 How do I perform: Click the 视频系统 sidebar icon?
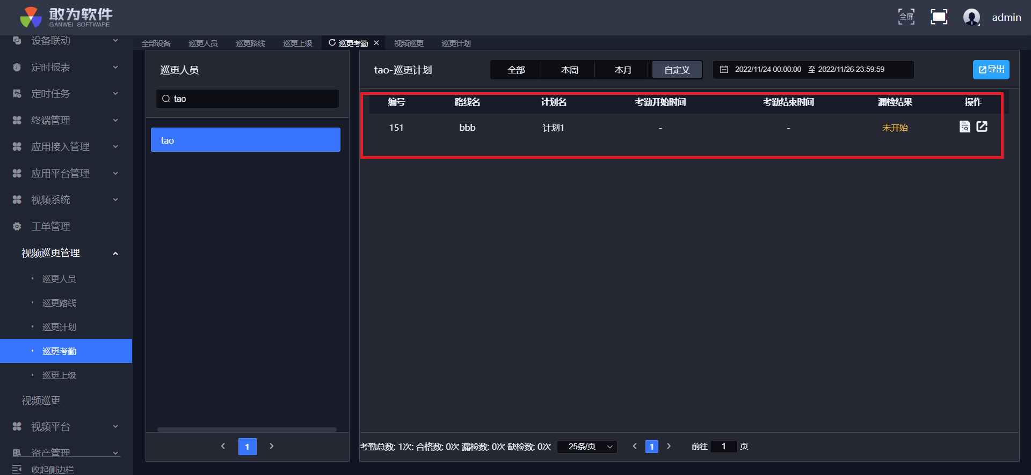pos(17,199)
